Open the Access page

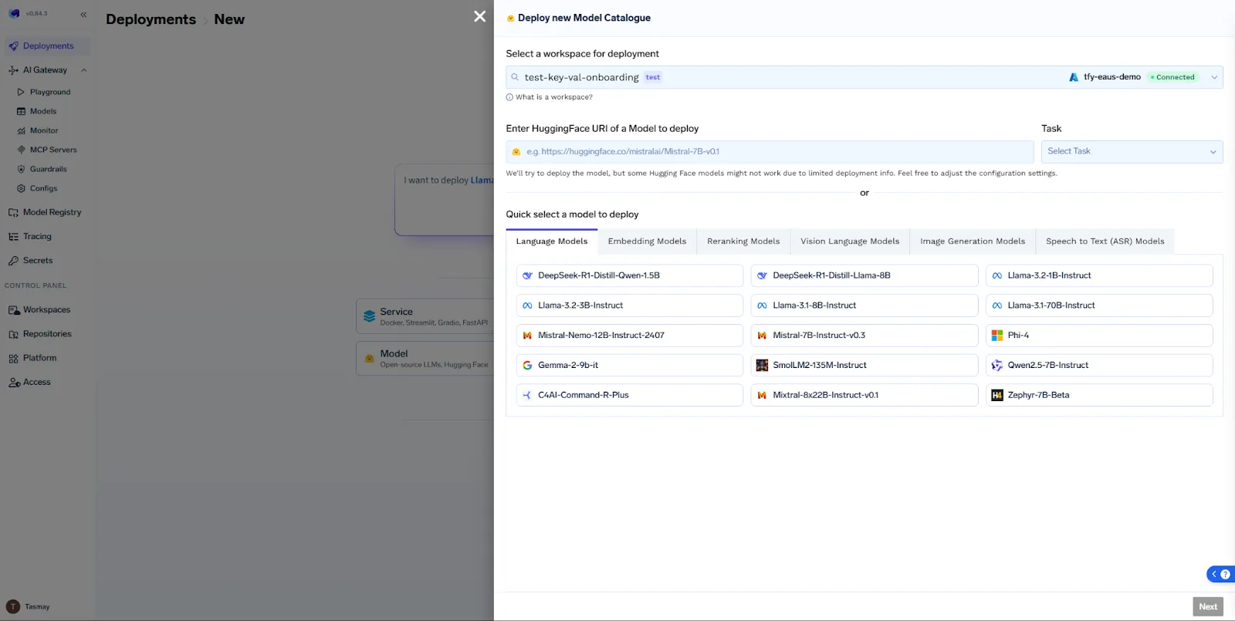click(36, 383)
